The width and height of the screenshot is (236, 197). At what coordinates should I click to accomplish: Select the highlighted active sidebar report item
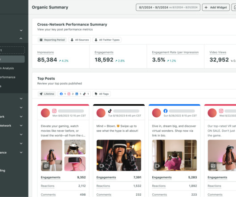point(12,59)
